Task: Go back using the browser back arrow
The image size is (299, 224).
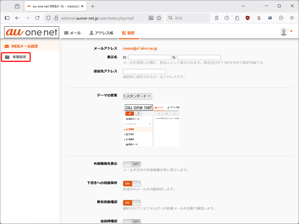Action: (17, 18)
